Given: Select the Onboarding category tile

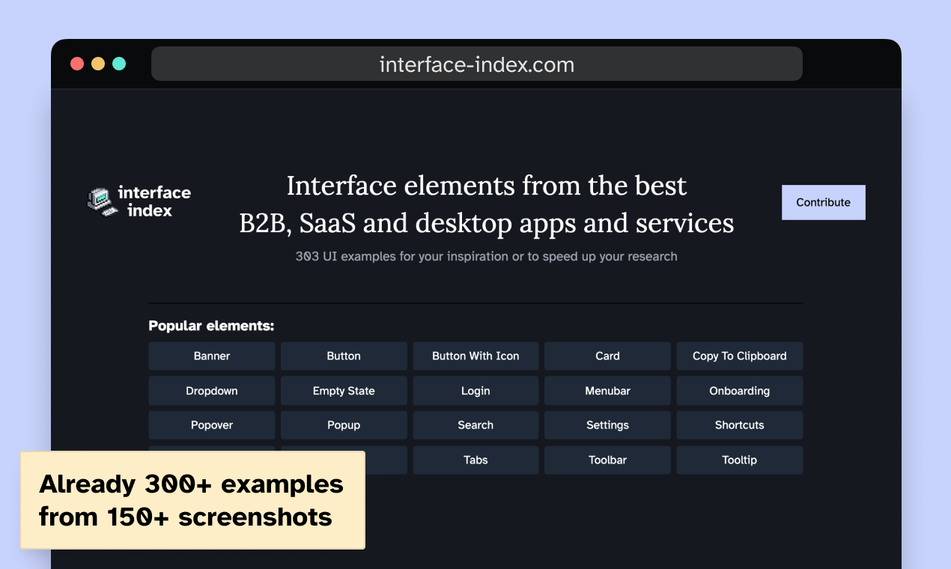Looking at the screenshot, I should pyautogui.click(x=739, y=390).
